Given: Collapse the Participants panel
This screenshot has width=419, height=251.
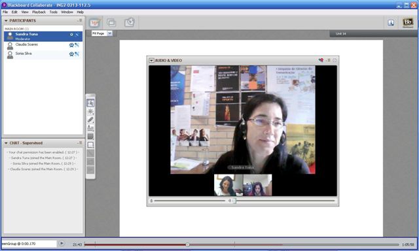Looking at the screenshot, I should (6, 20).
